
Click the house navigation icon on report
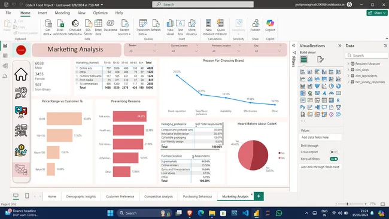coord(21,74)
